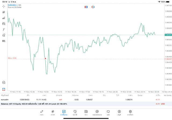
Task: Open the Settings gear tab
Action: (x=130, y=112)
